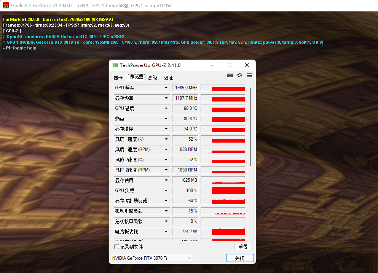Switch to the 高级 tab
This screenshot has width=378, height=273.
coord(152,78)
